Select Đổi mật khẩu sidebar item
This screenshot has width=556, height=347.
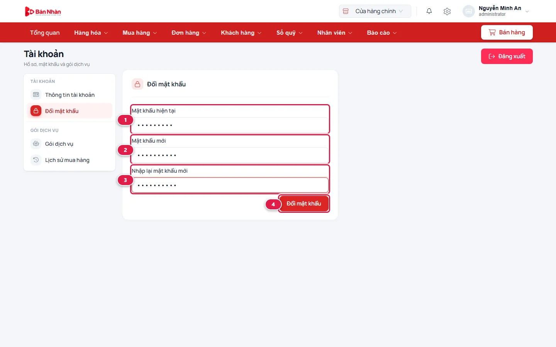tap(70, 111)
